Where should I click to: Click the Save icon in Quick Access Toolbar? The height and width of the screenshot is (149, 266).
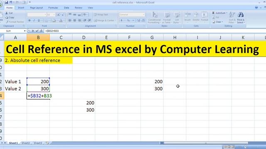[x=6, y=2]
